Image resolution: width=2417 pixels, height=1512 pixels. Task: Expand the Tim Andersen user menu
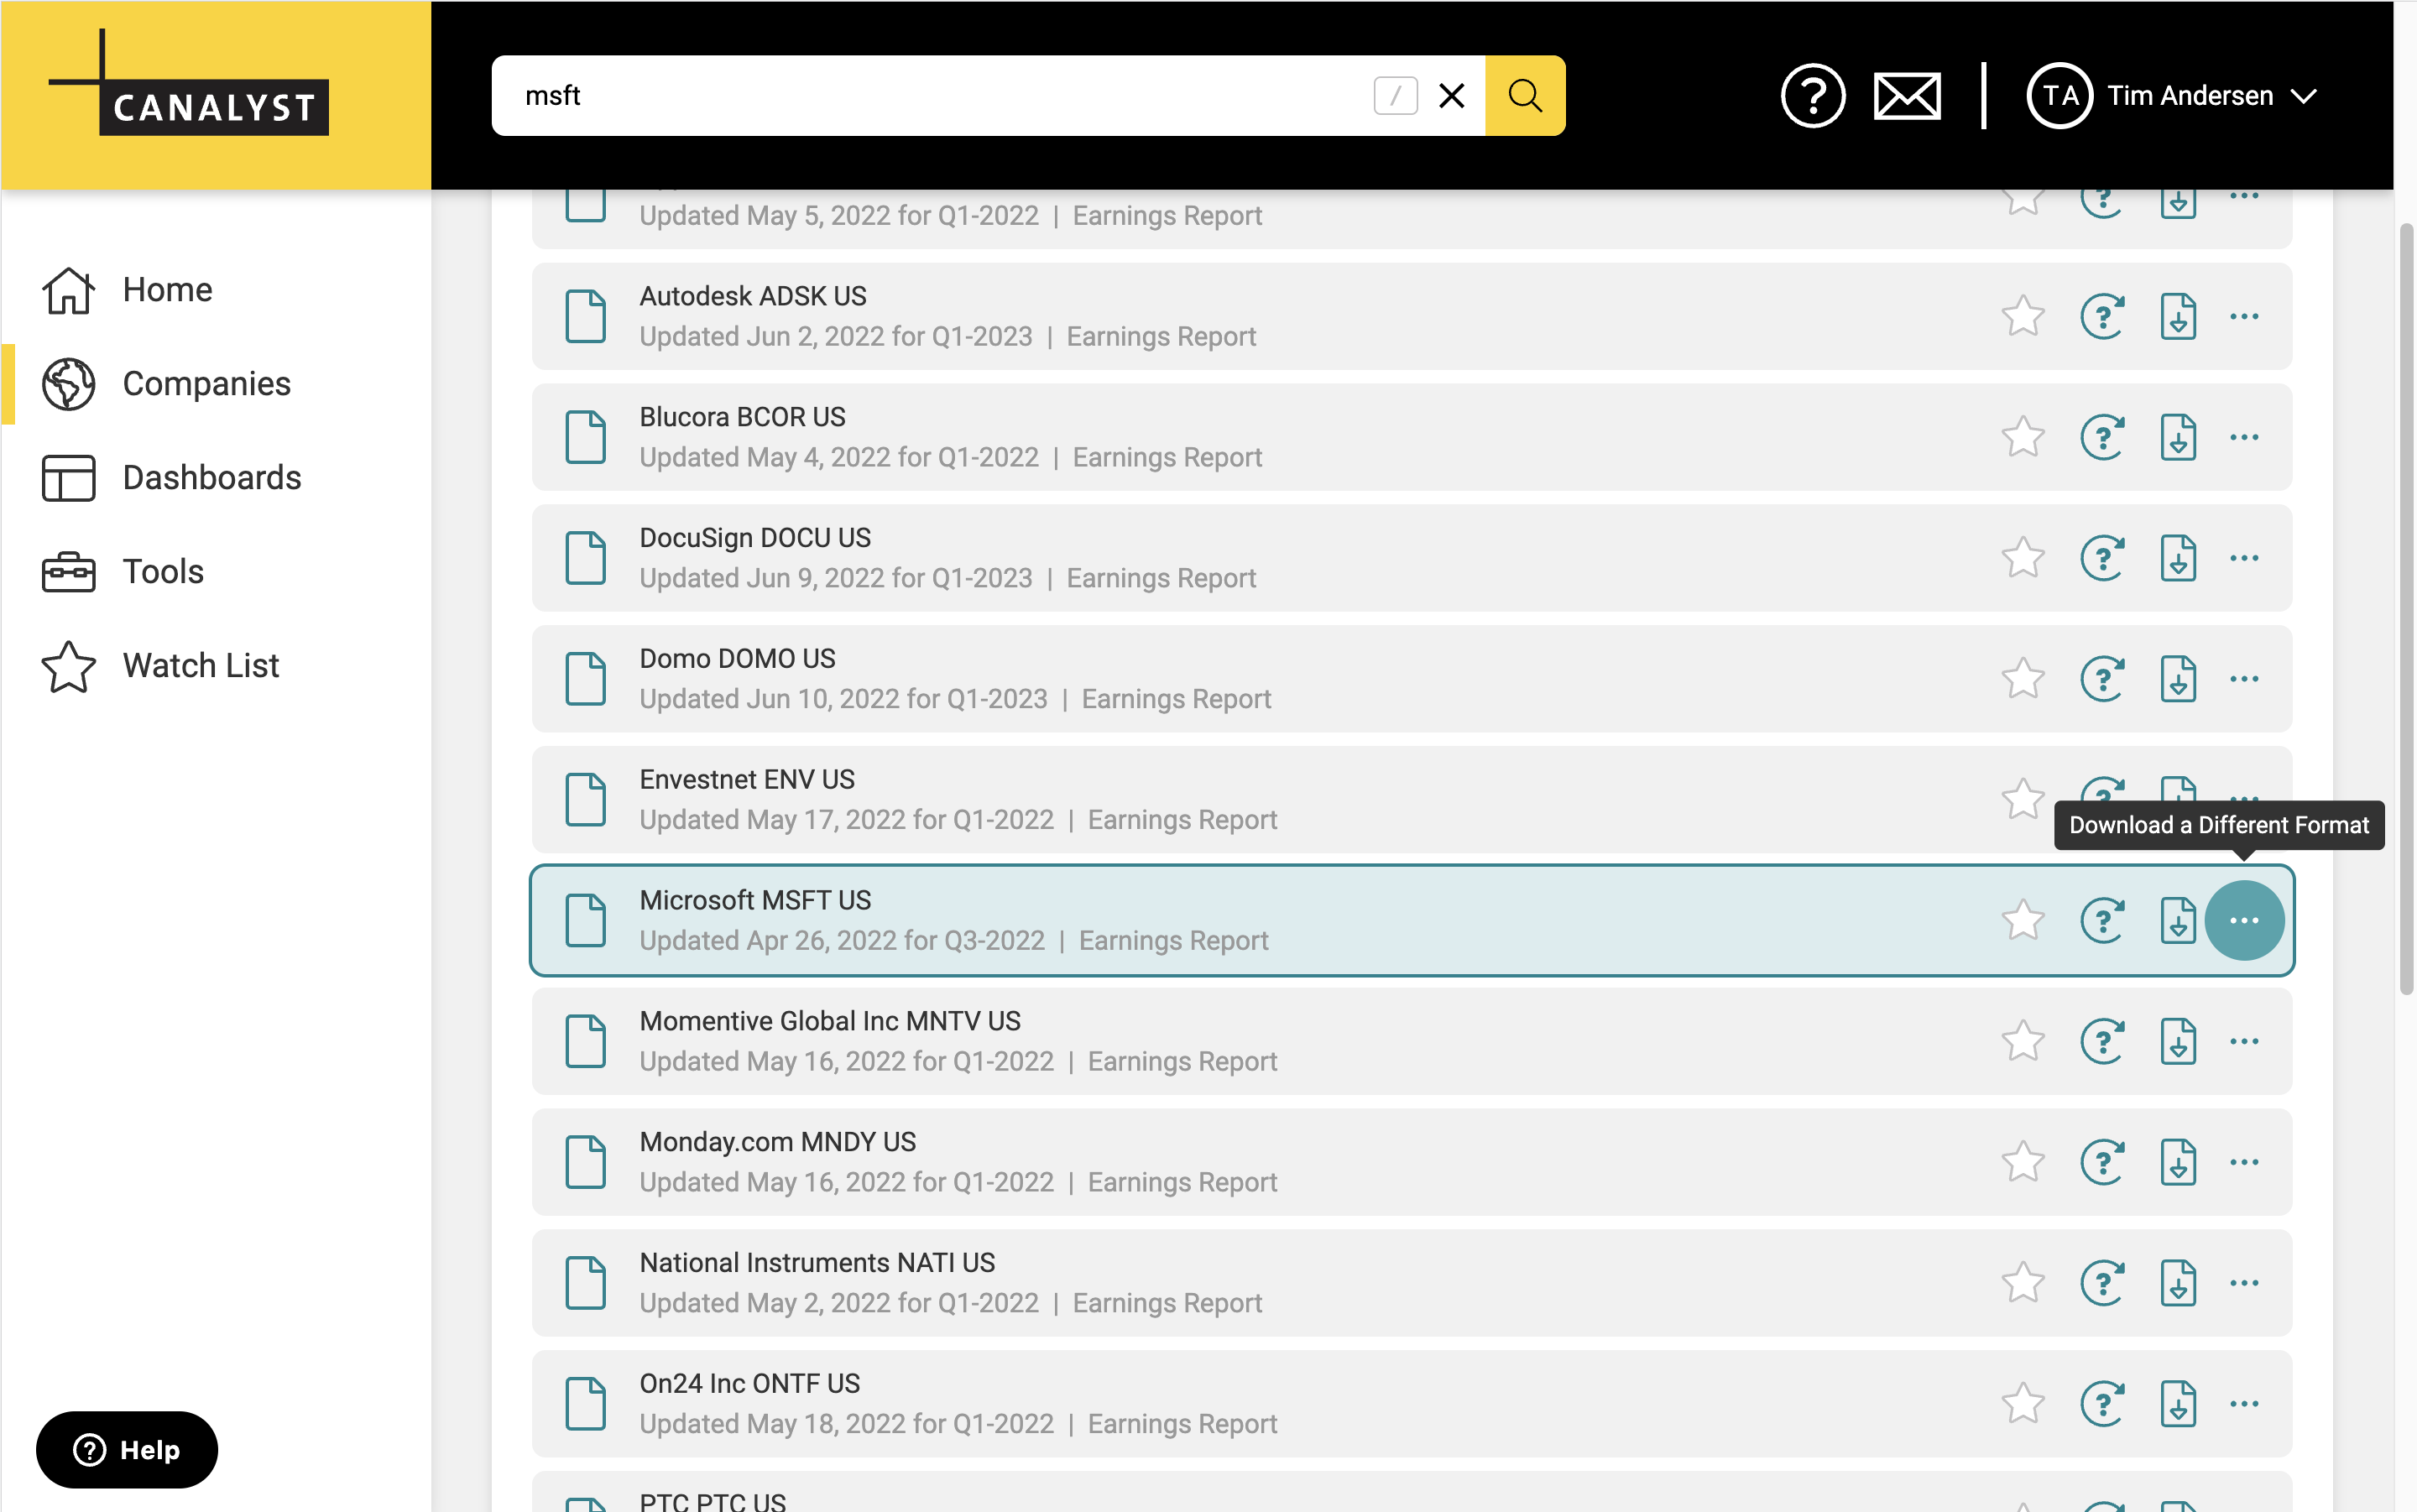(2304, 96)
